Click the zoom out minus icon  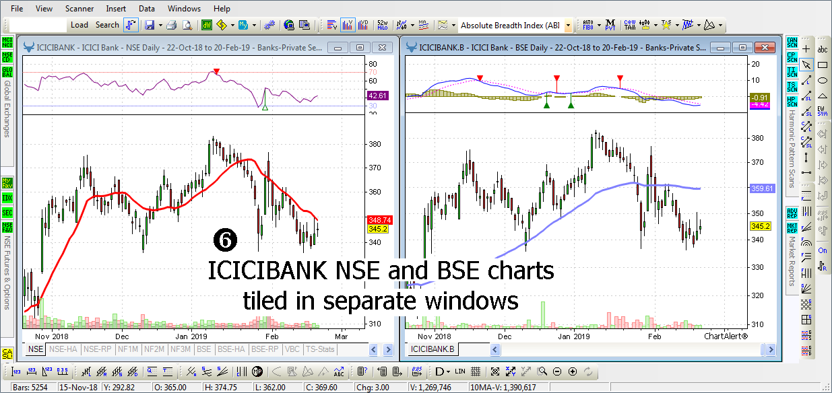point(558,371)
